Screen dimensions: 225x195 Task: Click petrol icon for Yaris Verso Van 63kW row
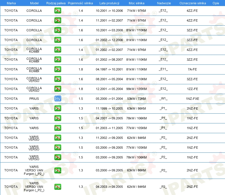coord(58,170)
